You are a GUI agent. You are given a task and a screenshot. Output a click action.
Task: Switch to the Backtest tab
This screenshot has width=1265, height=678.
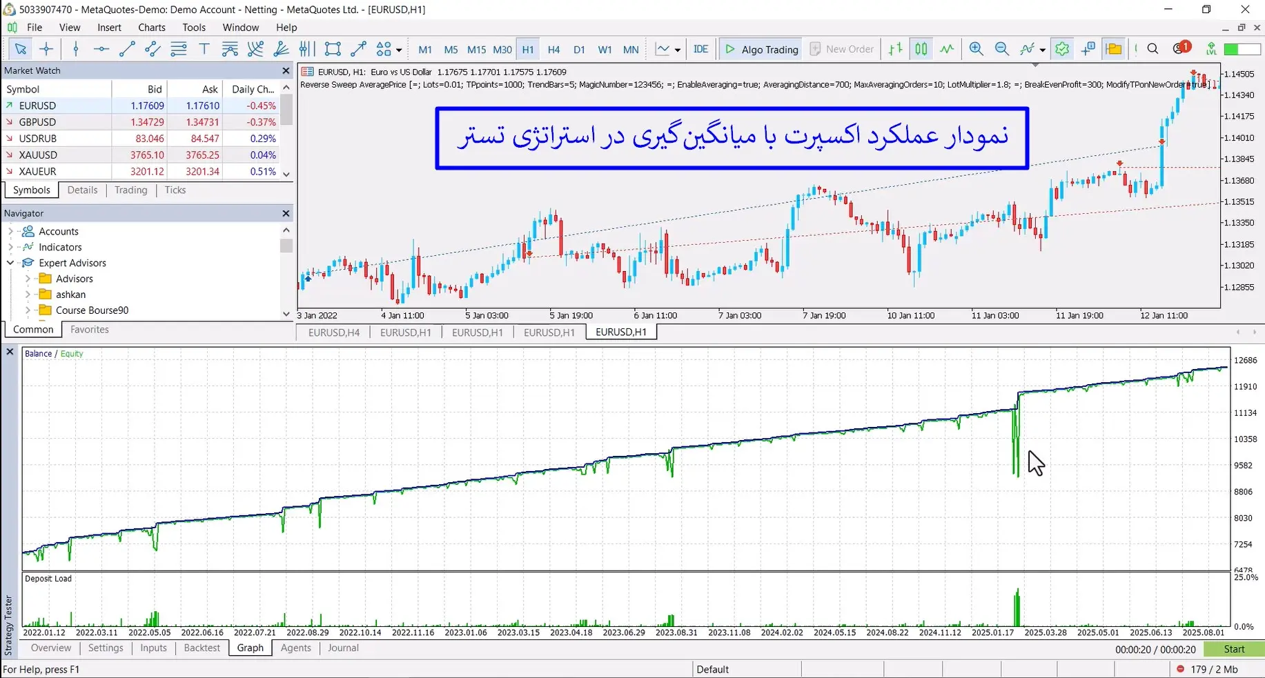click(x=202, y=648)
